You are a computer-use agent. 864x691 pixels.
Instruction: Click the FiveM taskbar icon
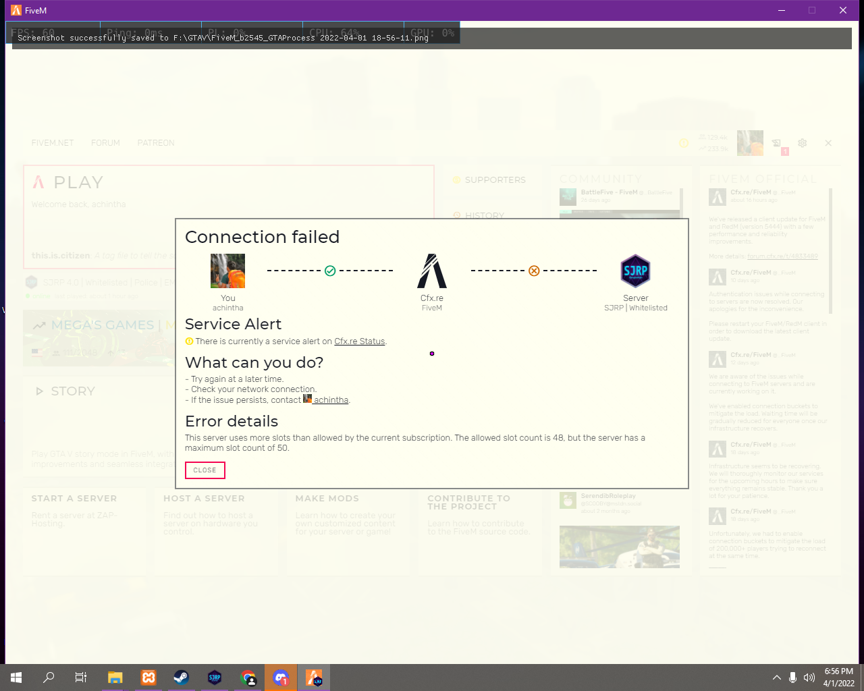coord(314,678)
